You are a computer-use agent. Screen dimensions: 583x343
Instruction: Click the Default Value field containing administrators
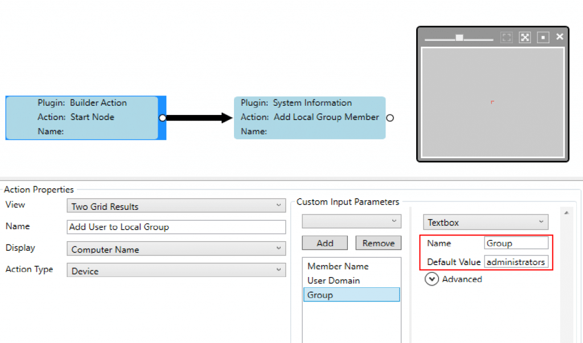[516, 262]
